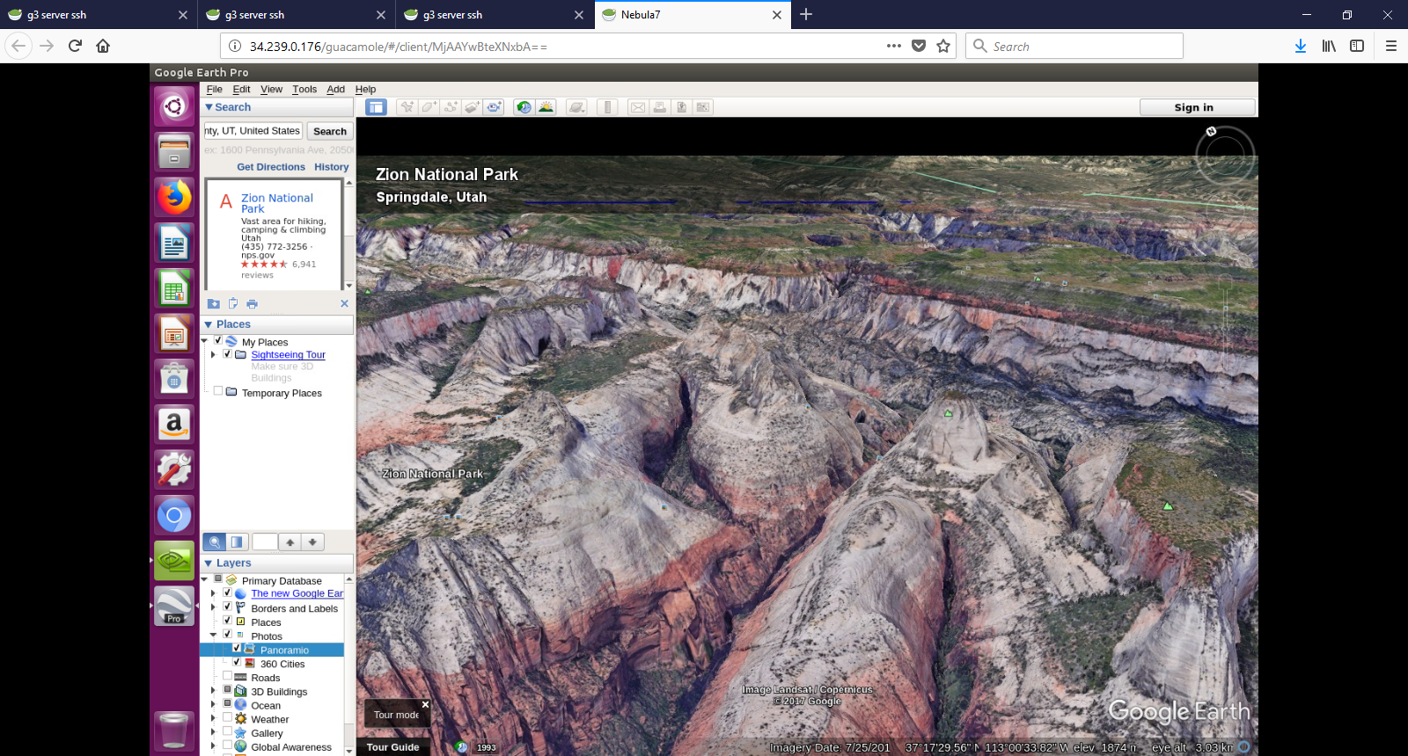Click the search location input field
This screenshot has height=756, width=1408.
pyautogui.click(x=253, y=131)
